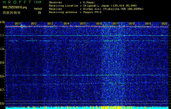This screenshot has width=171, height=109.
Task: Click the HROFFT title text
Action: [17, 2]
